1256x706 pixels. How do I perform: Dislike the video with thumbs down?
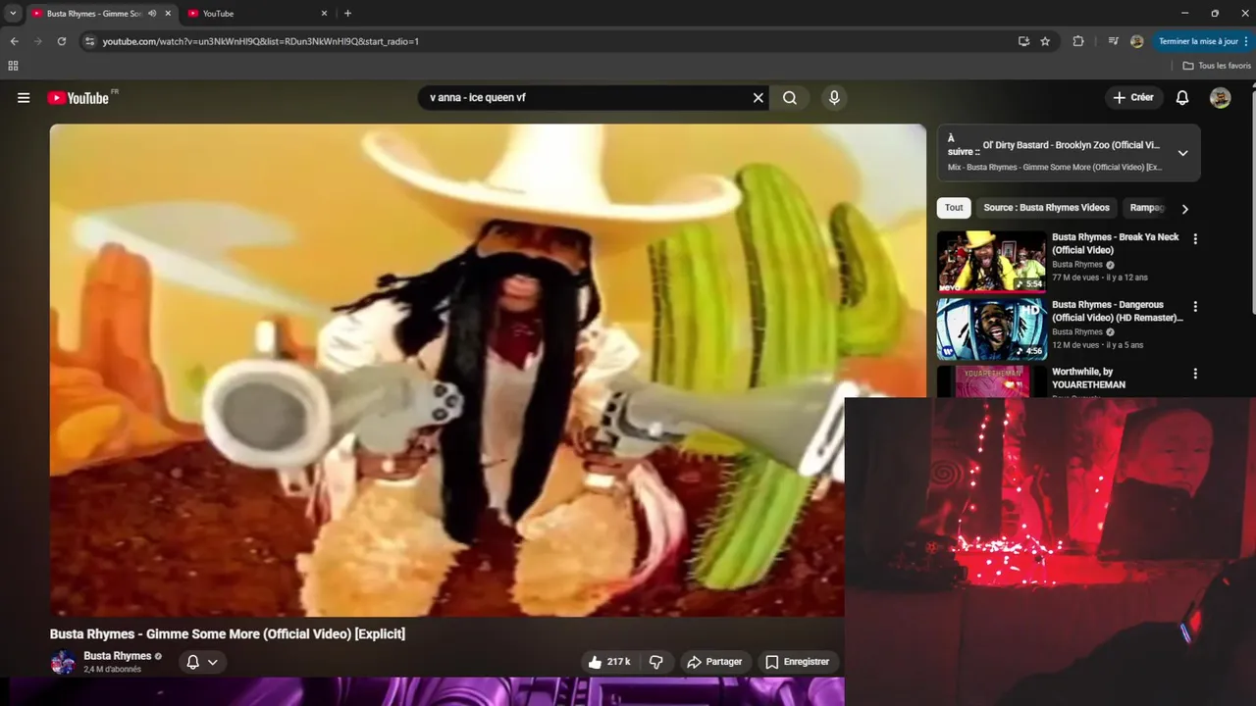pyautogui.click(x=656, y=662)
